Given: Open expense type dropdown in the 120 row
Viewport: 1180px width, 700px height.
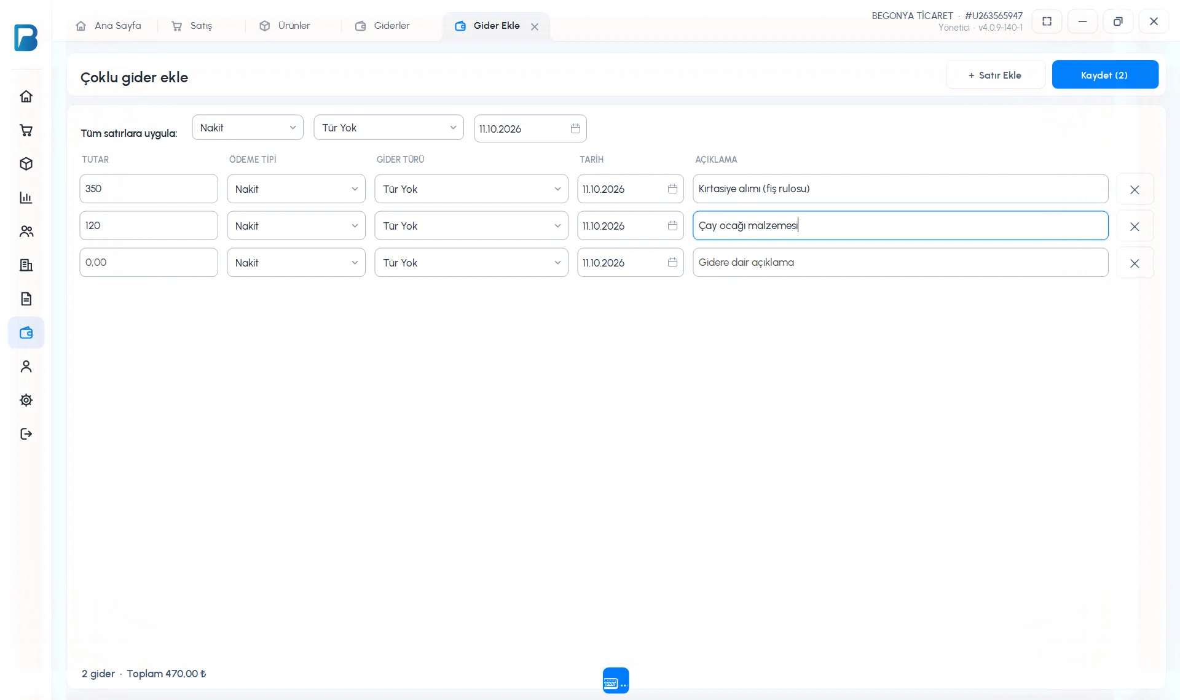Looking at the screenshot, I should point(471,226).
